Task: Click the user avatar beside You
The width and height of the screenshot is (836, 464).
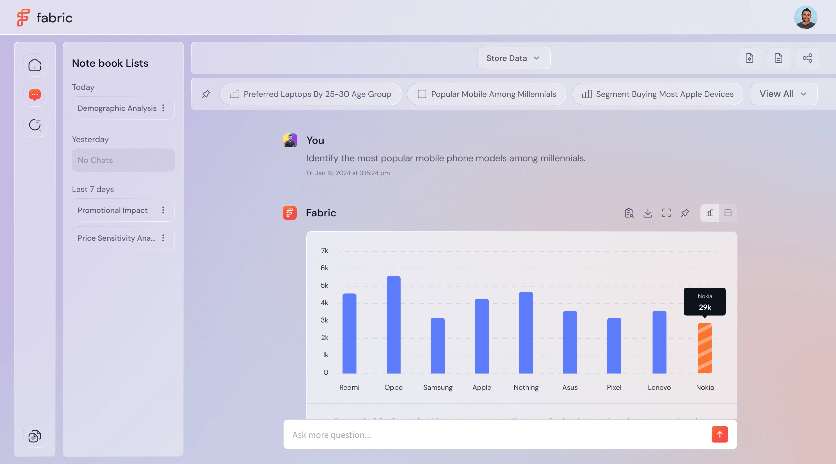Action: click(290, 140)
